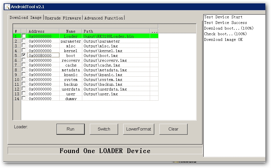The height and width of the screenshot is (168, 271).
Task: Select path Output\system.img
Action: pos(116,79)
